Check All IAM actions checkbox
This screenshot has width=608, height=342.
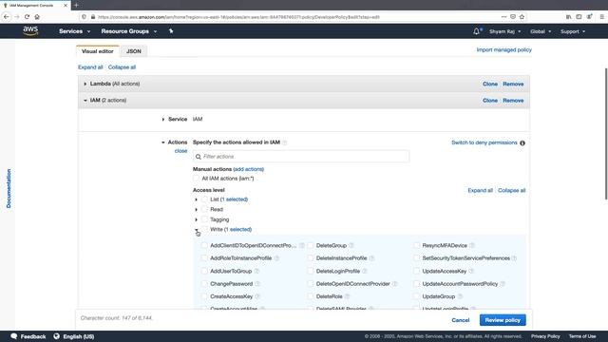197,179
